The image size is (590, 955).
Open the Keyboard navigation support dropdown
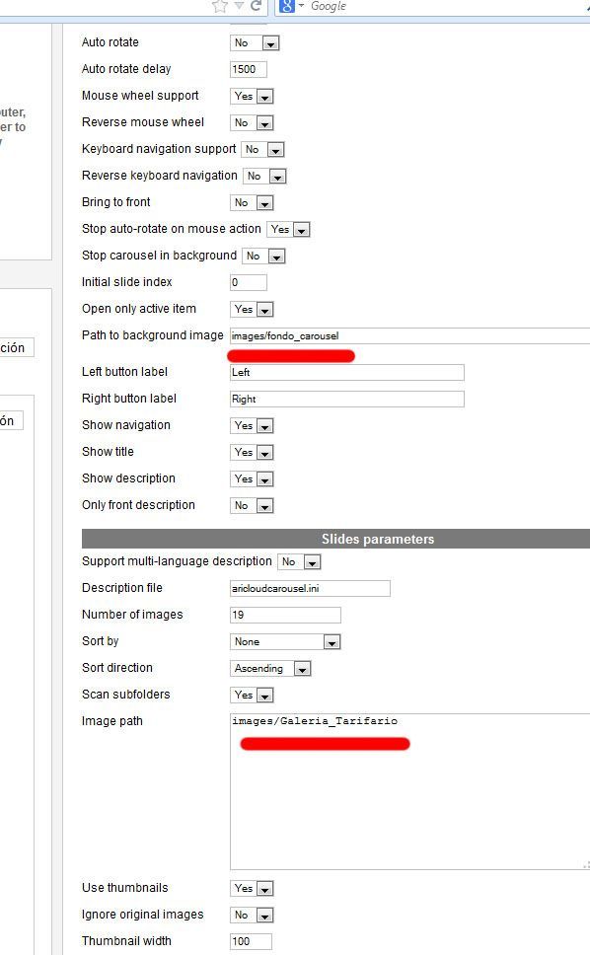coord(263,149)
